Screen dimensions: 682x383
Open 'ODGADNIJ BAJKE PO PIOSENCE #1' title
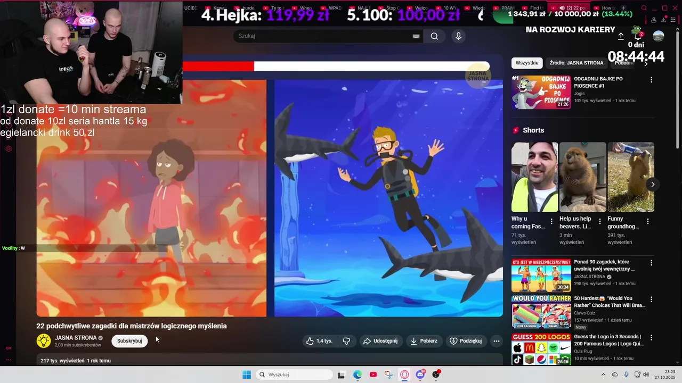(x=598, y=82)
